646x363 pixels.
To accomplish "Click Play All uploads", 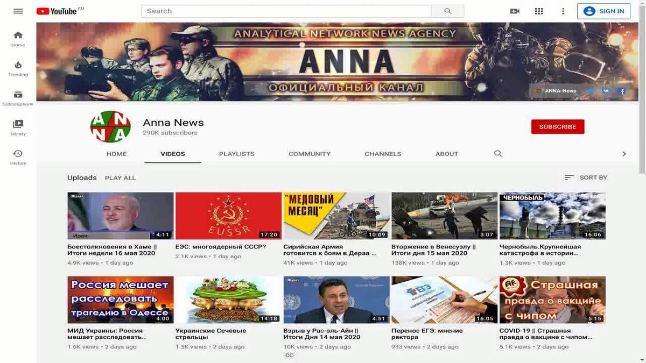I will pyautogui.click(x=121, y=178).
